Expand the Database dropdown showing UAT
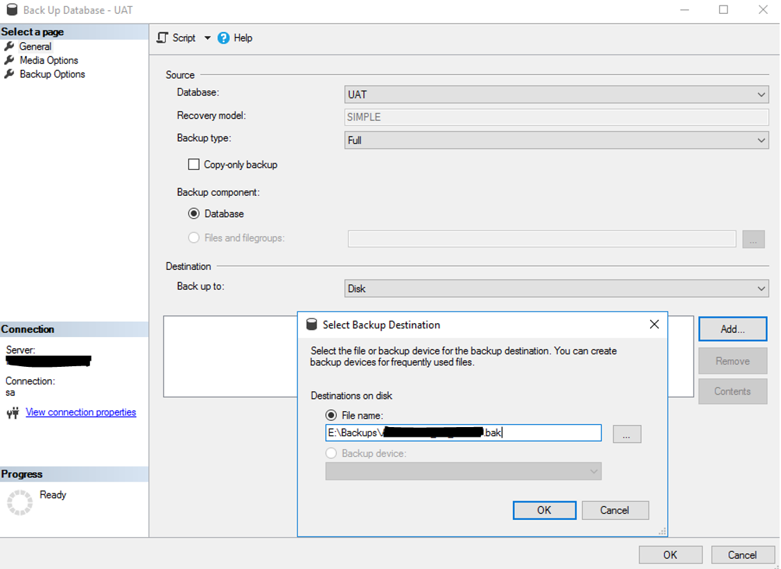781x569 pixels. 556,95
